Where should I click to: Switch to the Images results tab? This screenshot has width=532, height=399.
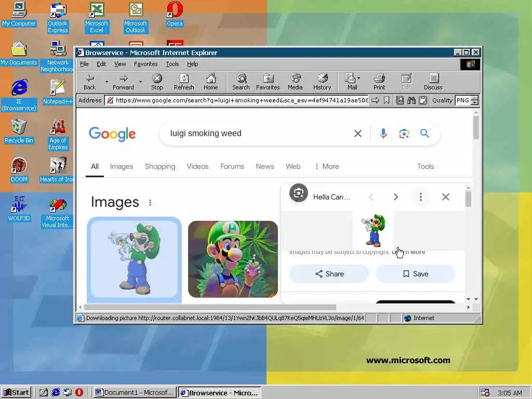coord(122,167)
